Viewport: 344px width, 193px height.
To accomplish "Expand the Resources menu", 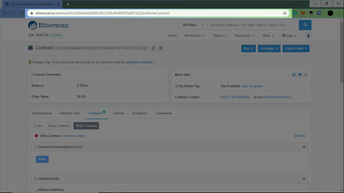I will 245,36.
